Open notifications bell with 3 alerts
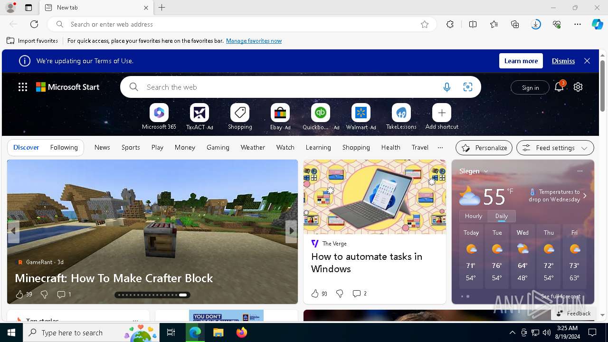 coord(559,87)
